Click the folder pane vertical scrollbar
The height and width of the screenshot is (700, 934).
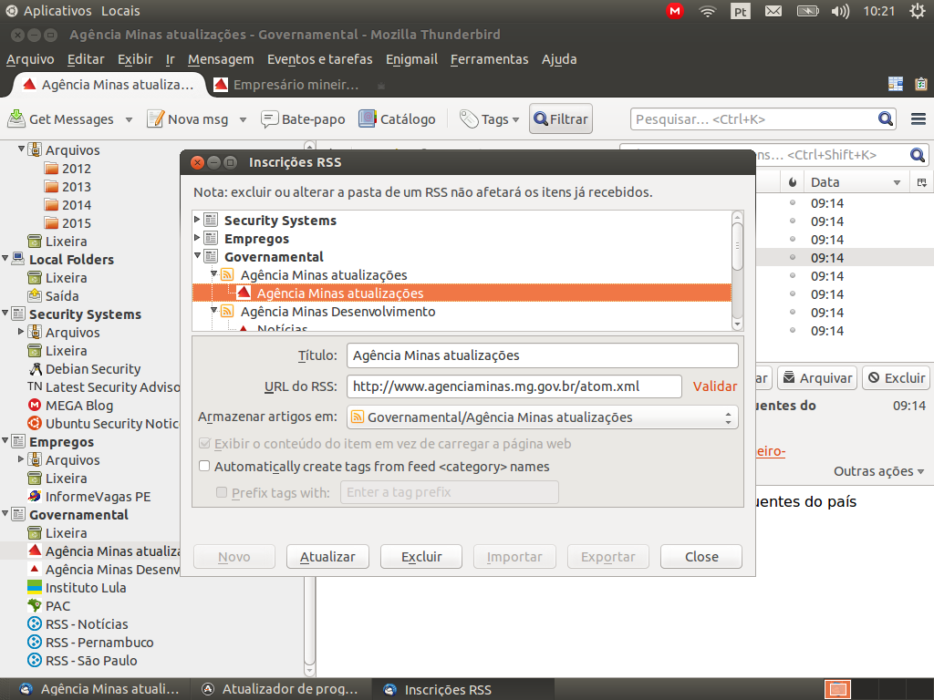[x=309, y=408]
